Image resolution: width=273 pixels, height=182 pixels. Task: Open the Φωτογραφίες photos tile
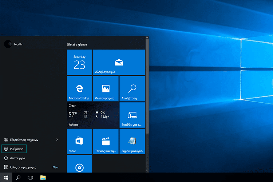pyautogui.click(x=106, y=89)
